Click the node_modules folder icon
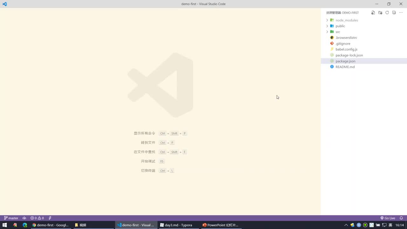This screenshot has height=229, width=407. tap(332, 20)
